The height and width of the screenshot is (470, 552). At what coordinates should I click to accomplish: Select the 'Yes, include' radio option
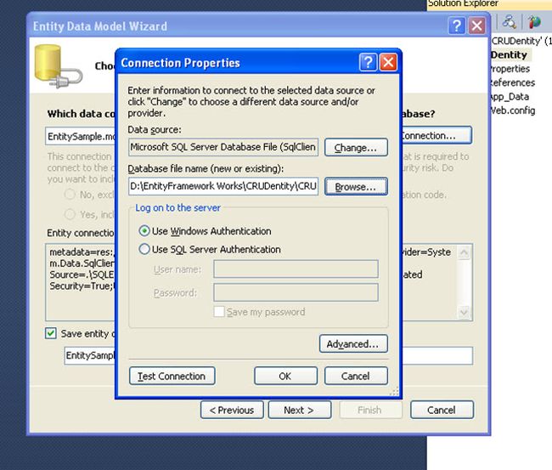70,214
